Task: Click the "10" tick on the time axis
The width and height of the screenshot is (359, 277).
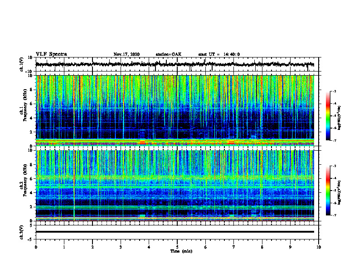Action: coord(319,247)
